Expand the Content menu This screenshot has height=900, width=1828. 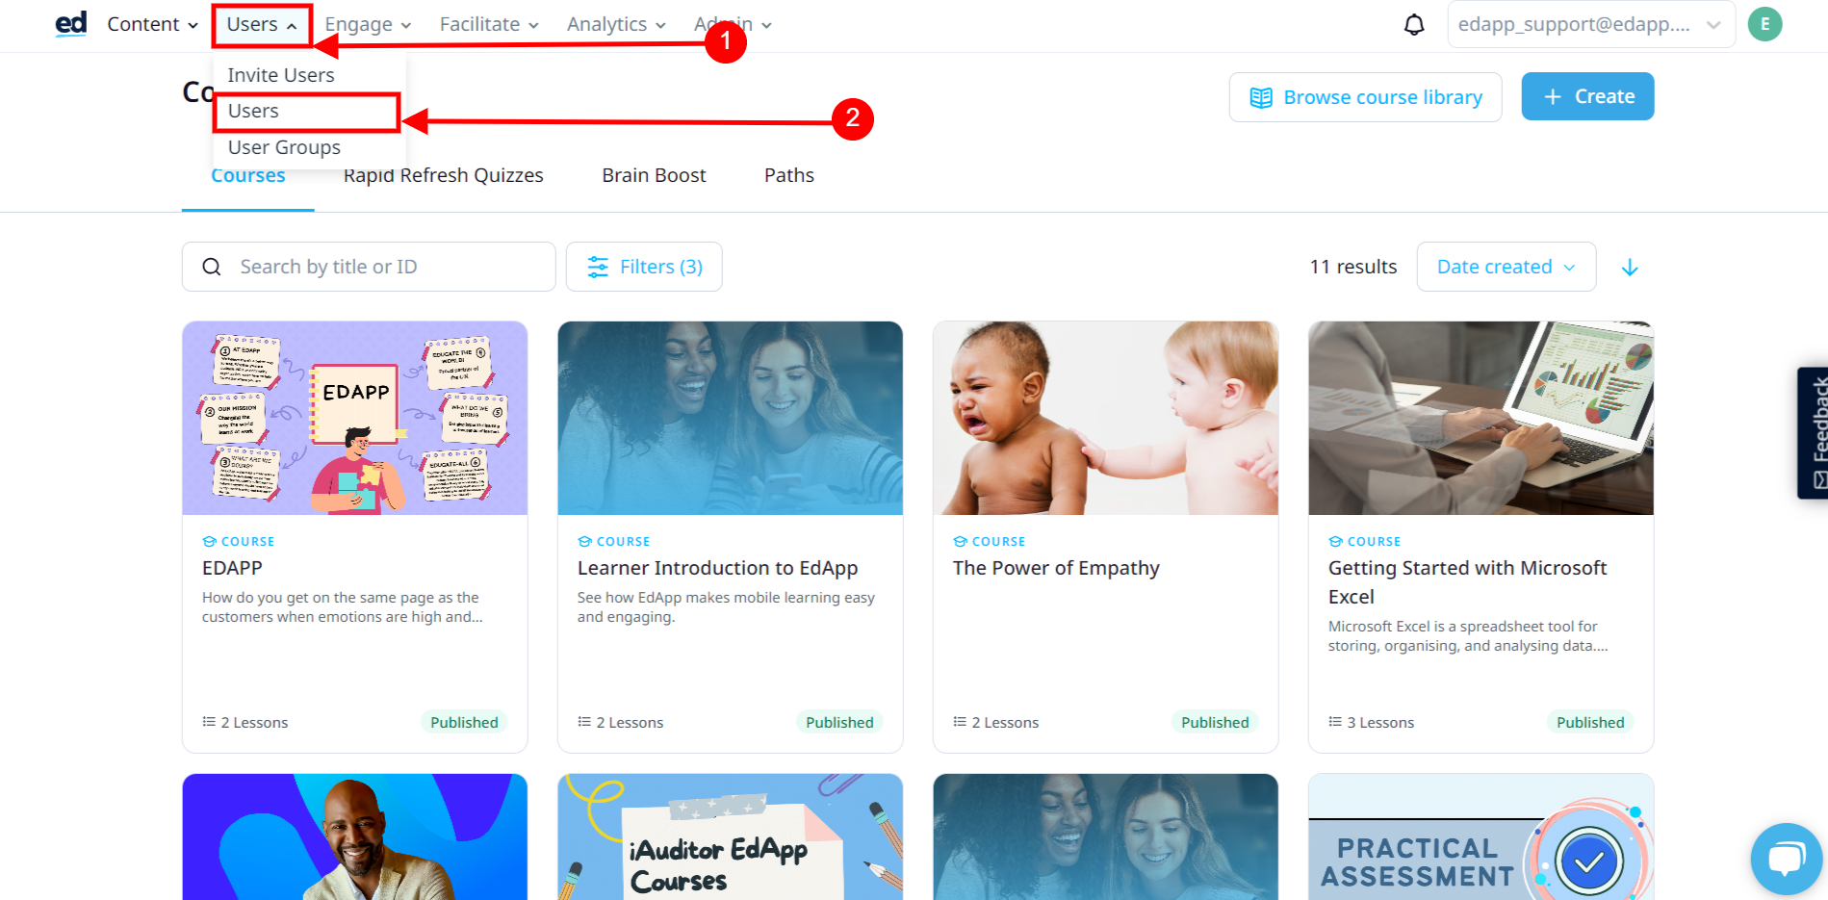[152, 25]
